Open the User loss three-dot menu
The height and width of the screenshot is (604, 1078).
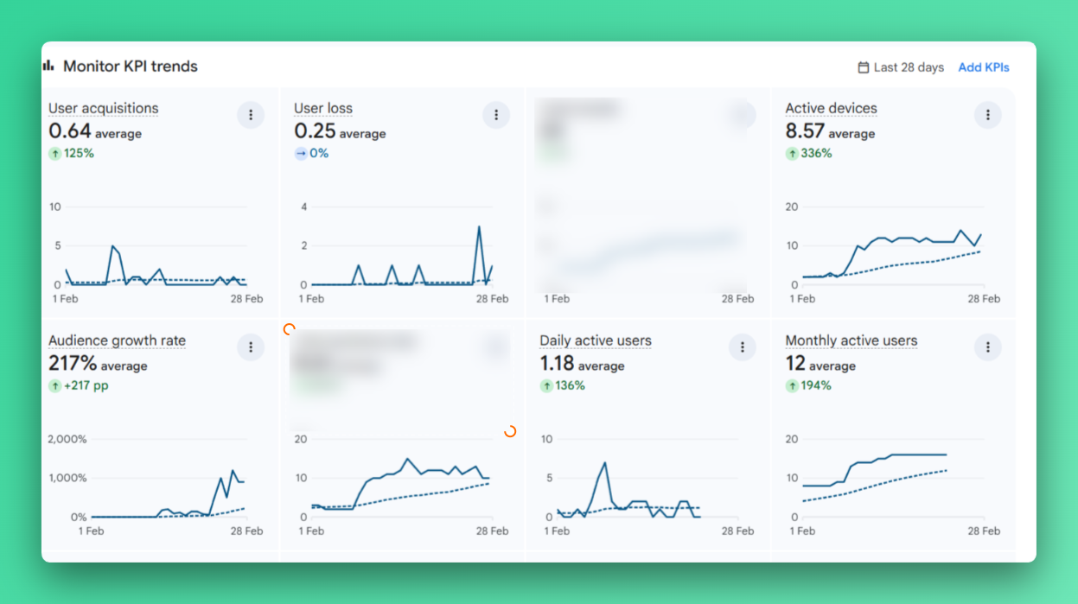496,115
